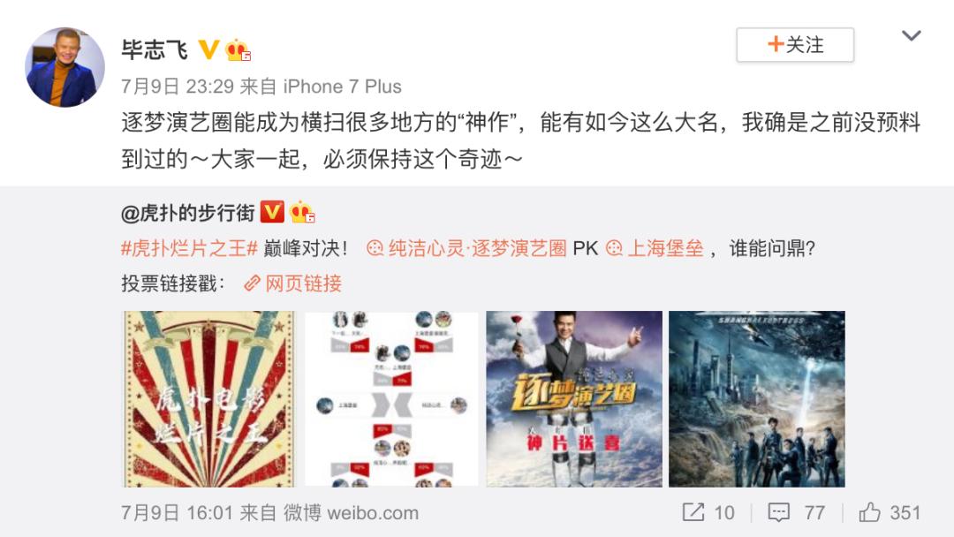Viewport: 954px width, 537px height.
Task: View the 虎扑电影烂片之王 poster thumbnail
Action: click(x=208, y=399)
